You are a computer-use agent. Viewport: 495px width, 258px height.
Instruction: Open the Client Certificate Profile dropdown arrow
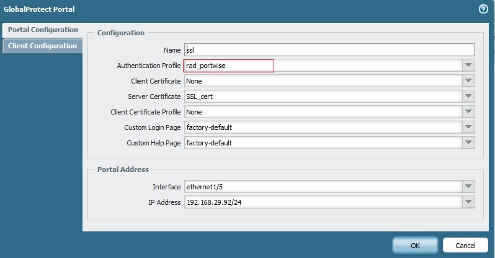[x=469, y=112]
